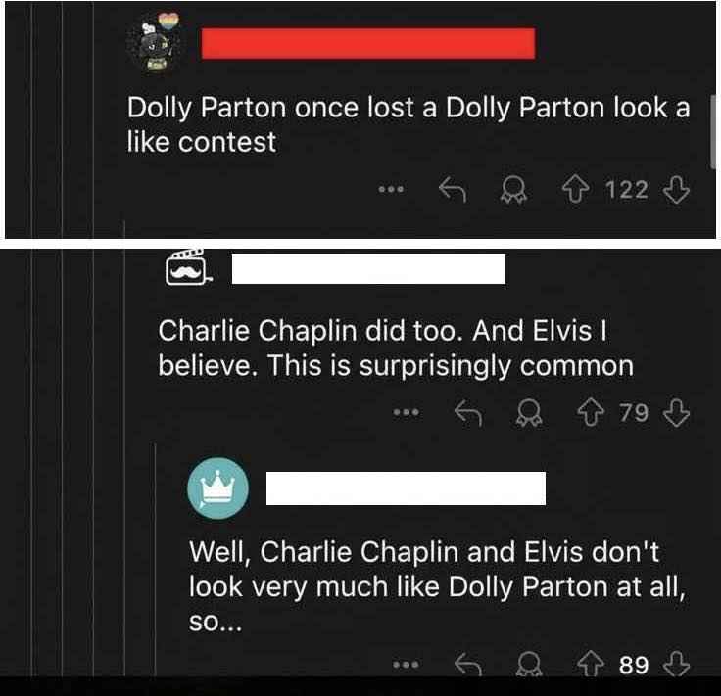Upvote the Dolly Parton look-alike comment
The height and width of the screenshot is (696, 721).
pyautogui.click(x=575, y=190)
